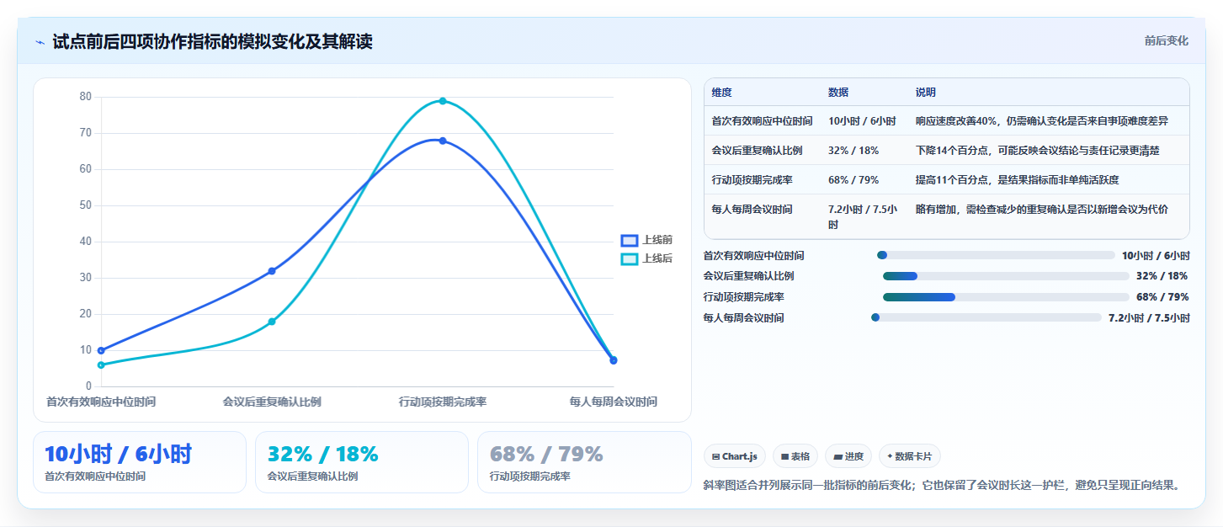Screen dimensions: 1223x527
Task: Click the 上线前 data point at 68
Action: pyautogui.click(x=443, y=141)
